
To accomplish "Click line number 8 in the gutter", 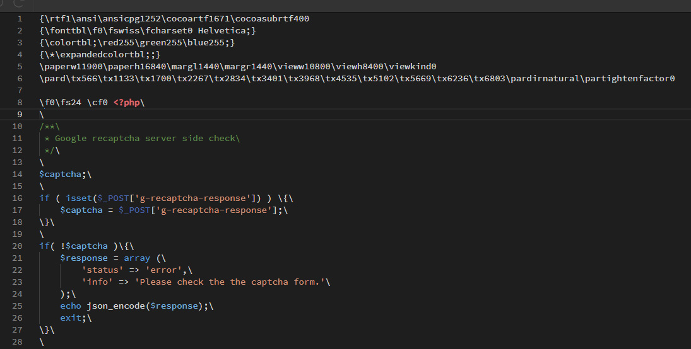I will pyautogui.click(x=20, y=103).
